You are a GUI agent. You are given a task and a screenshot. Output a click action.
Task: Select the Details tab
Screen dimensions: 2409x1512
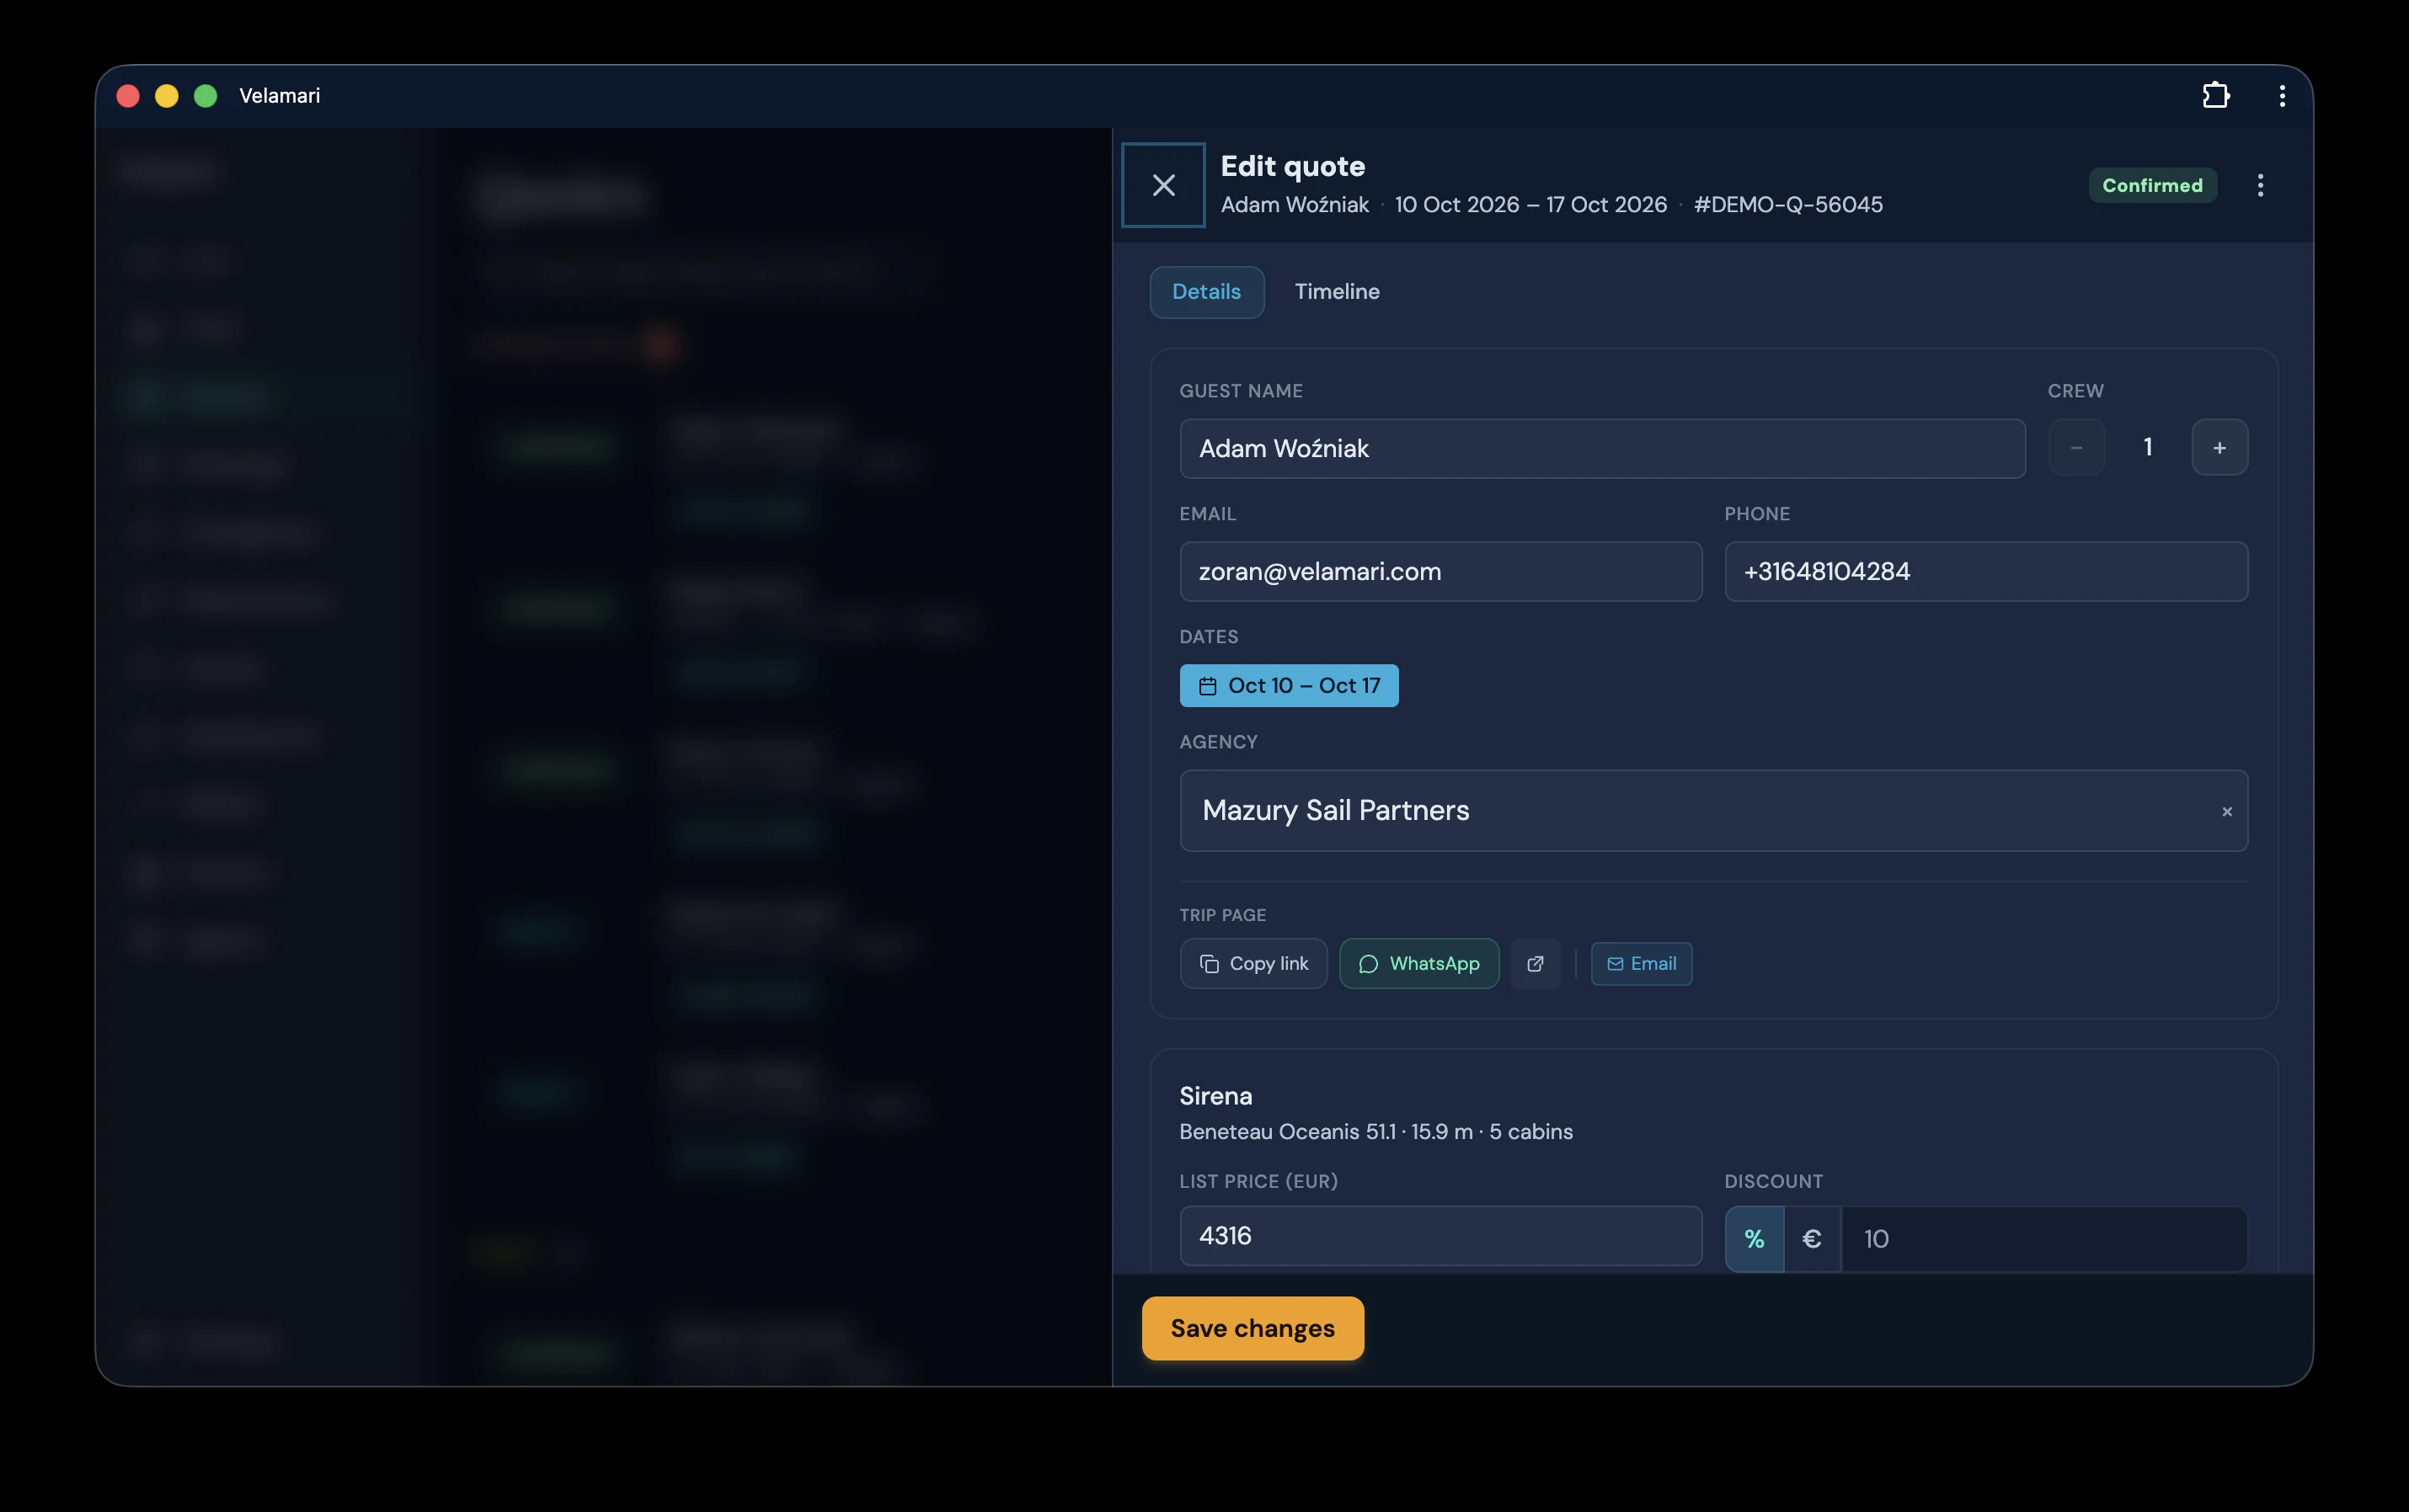[x=1205, y=292]
